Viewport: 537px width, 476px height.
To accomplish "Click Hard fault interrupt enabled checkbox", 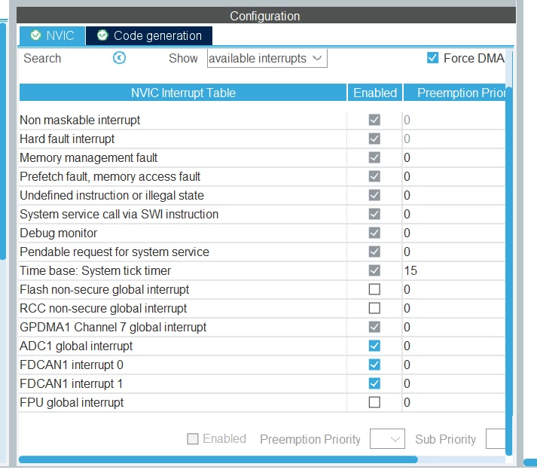I will click(x=374, y=139).
